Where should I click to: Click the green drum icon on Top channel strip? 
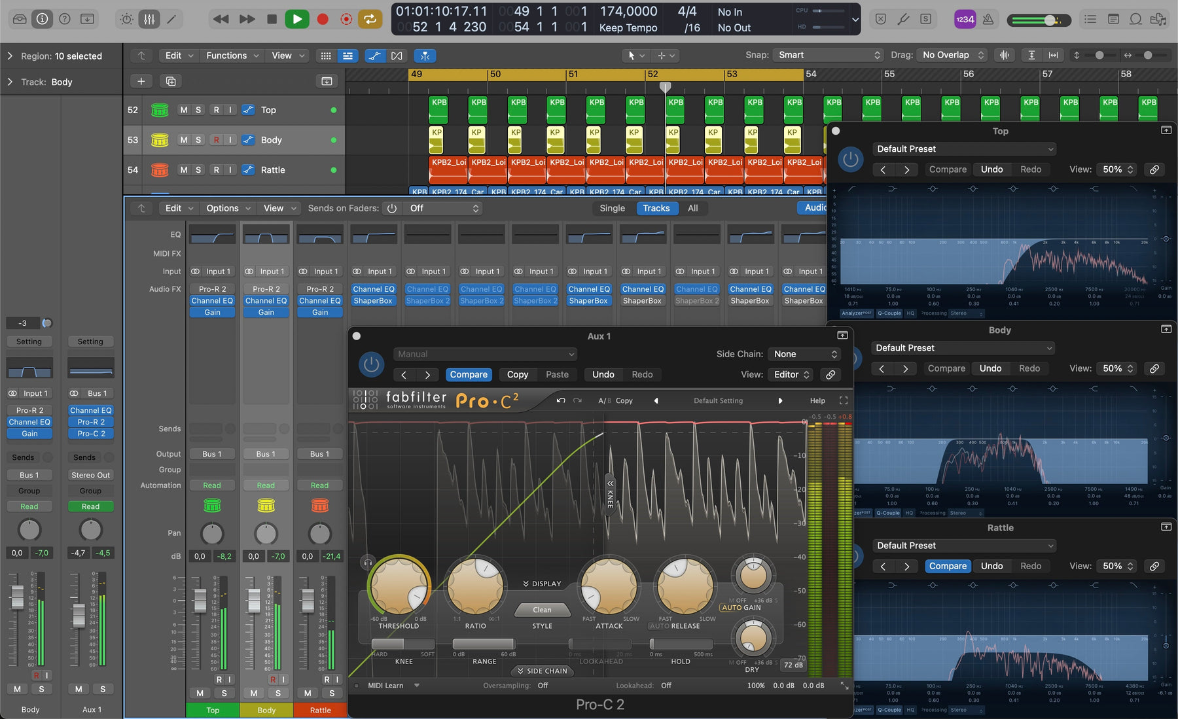[x=212, y=505]
